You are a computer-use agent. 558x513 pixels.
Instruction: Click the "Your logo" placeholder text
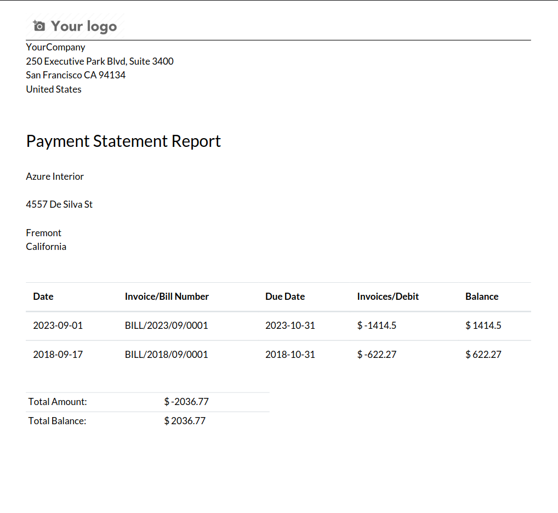click(83, 26)
